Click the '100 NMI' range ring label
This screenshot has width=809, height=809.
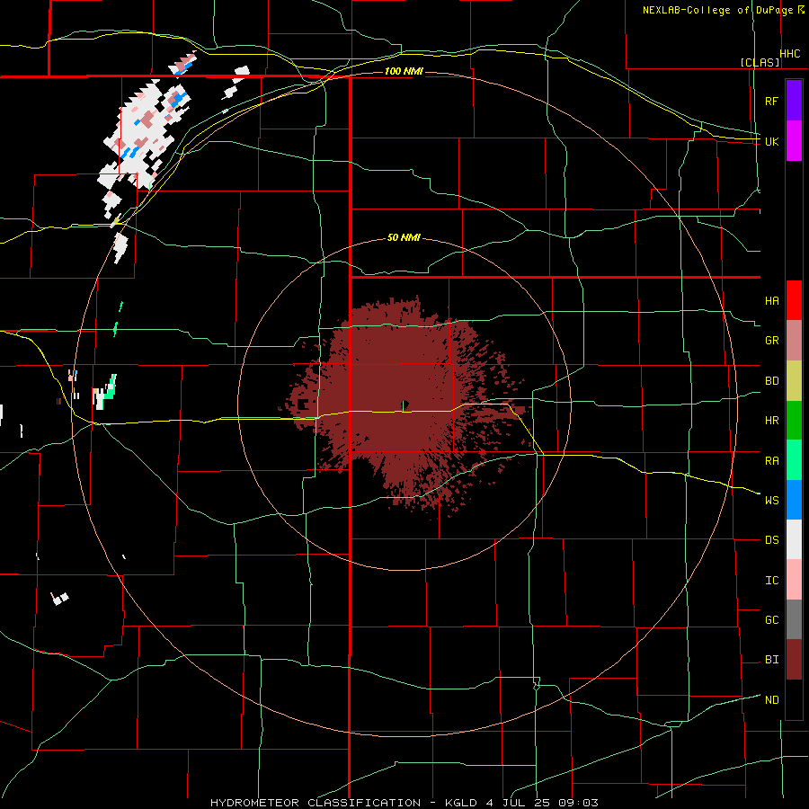[x=404, y=71]
